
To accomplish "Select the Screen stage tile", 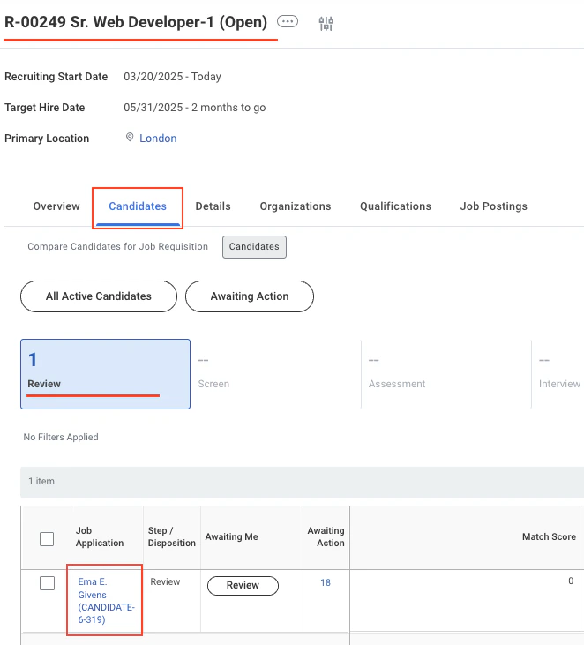I will pos(276,374).
